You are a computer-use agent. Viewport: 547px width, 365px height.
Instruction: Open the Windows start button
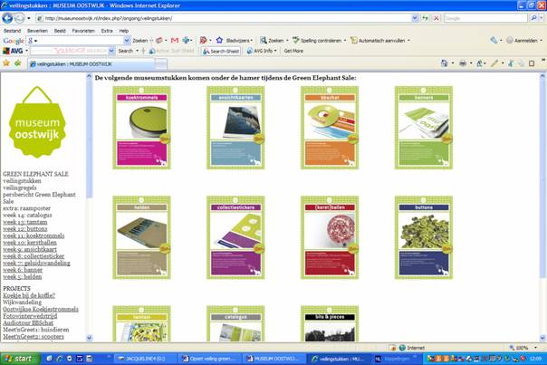[20, 359]
